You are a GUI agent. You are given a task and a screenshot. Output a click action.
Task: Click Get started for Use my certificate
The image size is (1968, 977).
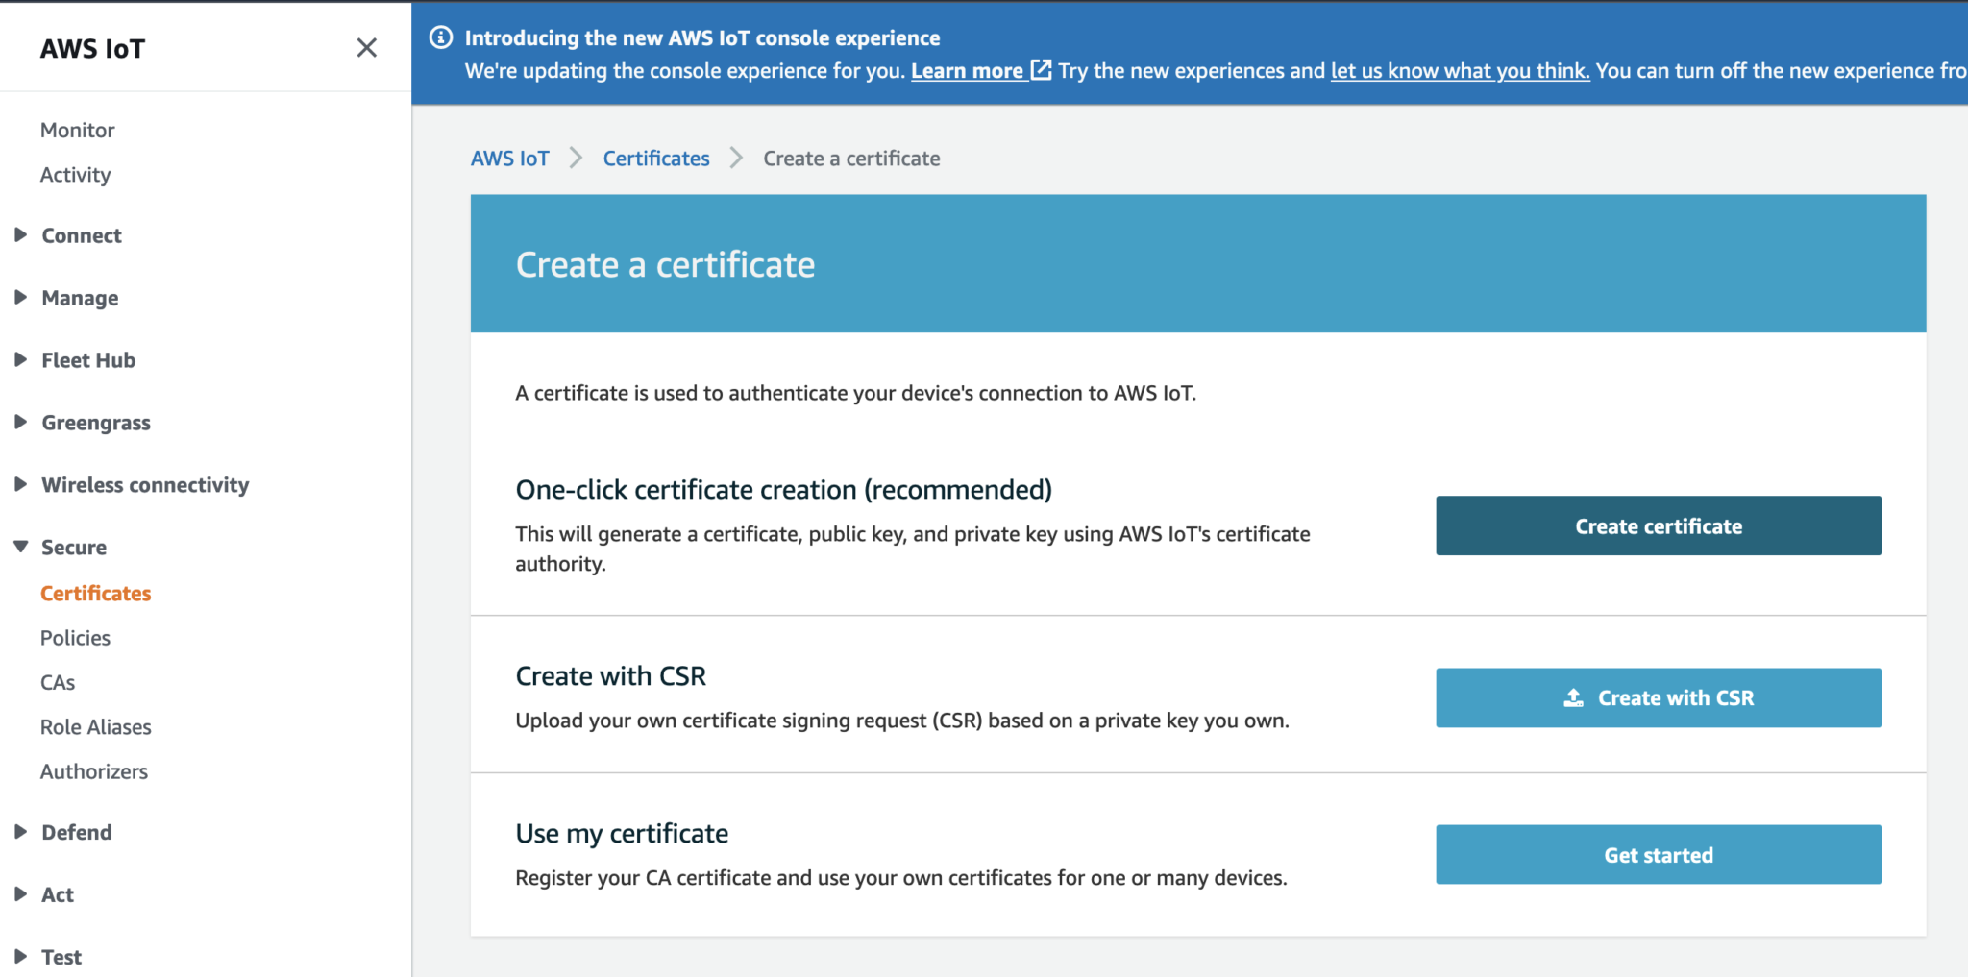[x=1659, y=854]
